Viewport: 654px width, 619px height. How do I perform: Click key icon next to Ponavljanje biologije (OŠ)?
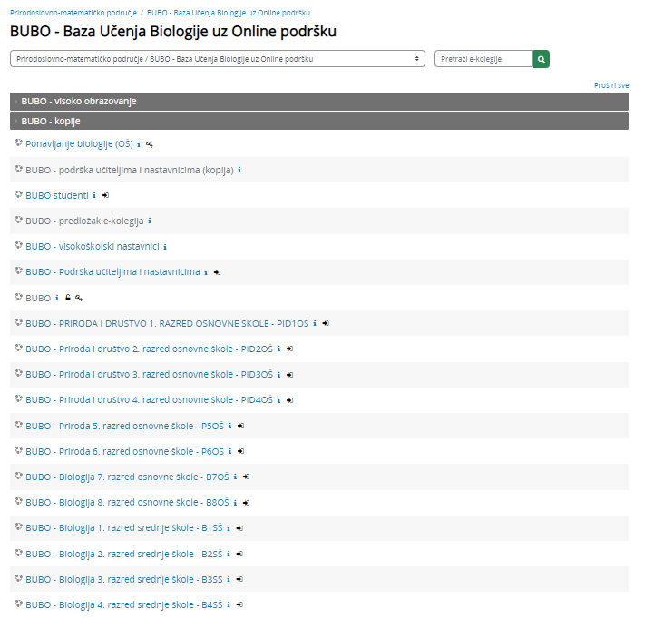coord(150,144)
